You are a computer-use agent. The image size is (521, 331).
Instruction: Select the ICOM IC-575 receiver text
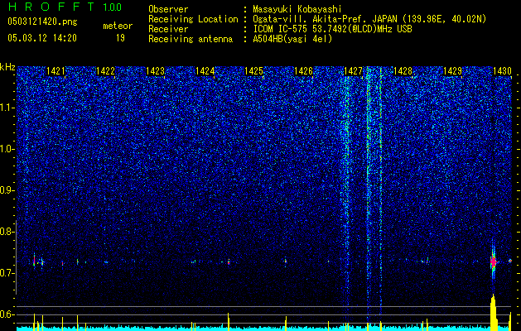click(332, 29)
